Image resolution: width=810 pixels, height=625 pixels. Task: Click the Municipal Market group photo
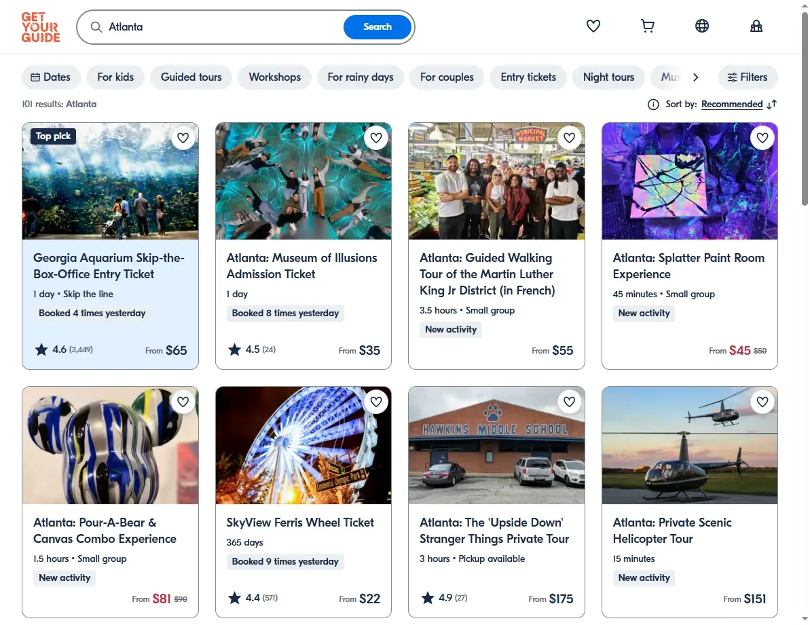496,181
